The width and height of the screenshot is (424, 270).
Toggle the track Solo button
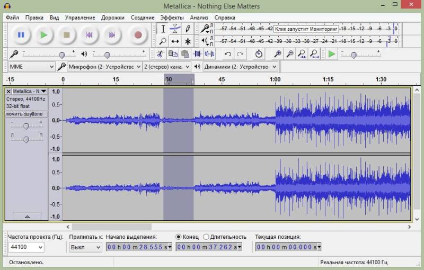37,114
